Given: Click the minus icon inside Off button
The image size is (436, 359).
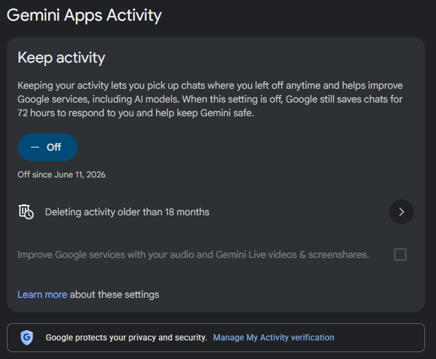Looking at the screenshot, I should click(35, 147).
